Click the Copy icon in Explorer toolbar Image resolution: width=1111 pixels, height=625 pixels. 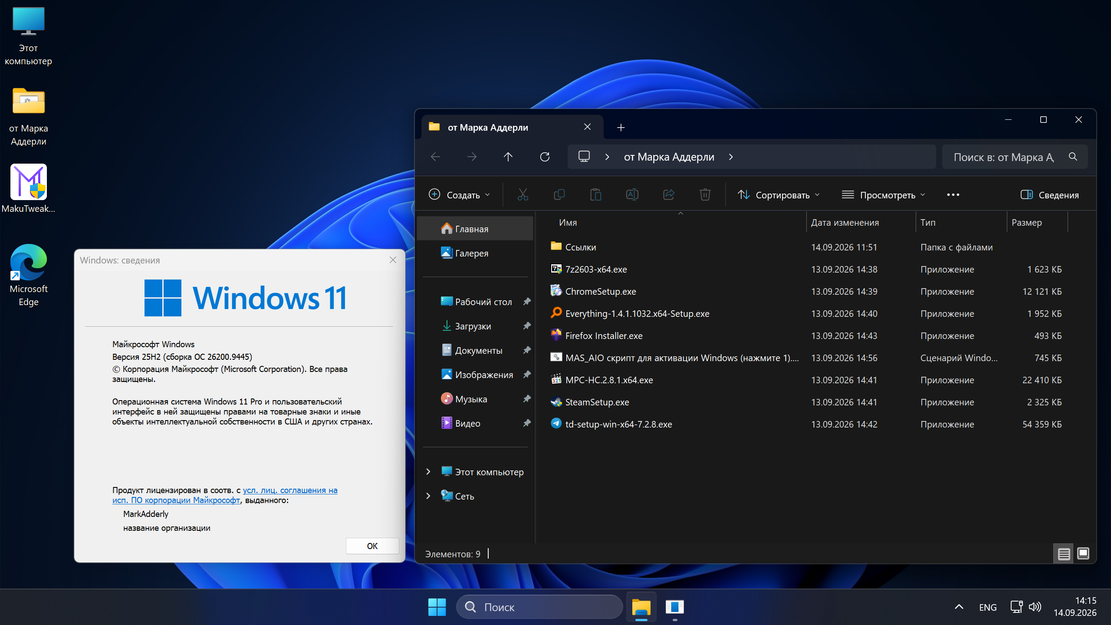(559, 195)
